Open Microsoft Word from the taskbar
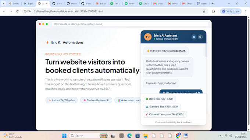250x140 pixels. [186, 136]
